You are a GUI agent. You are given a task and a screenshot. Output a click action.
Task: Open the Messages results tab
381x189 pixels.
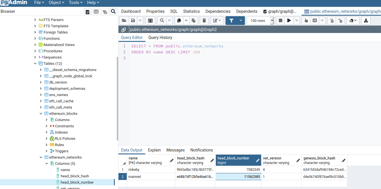(175, 150)
